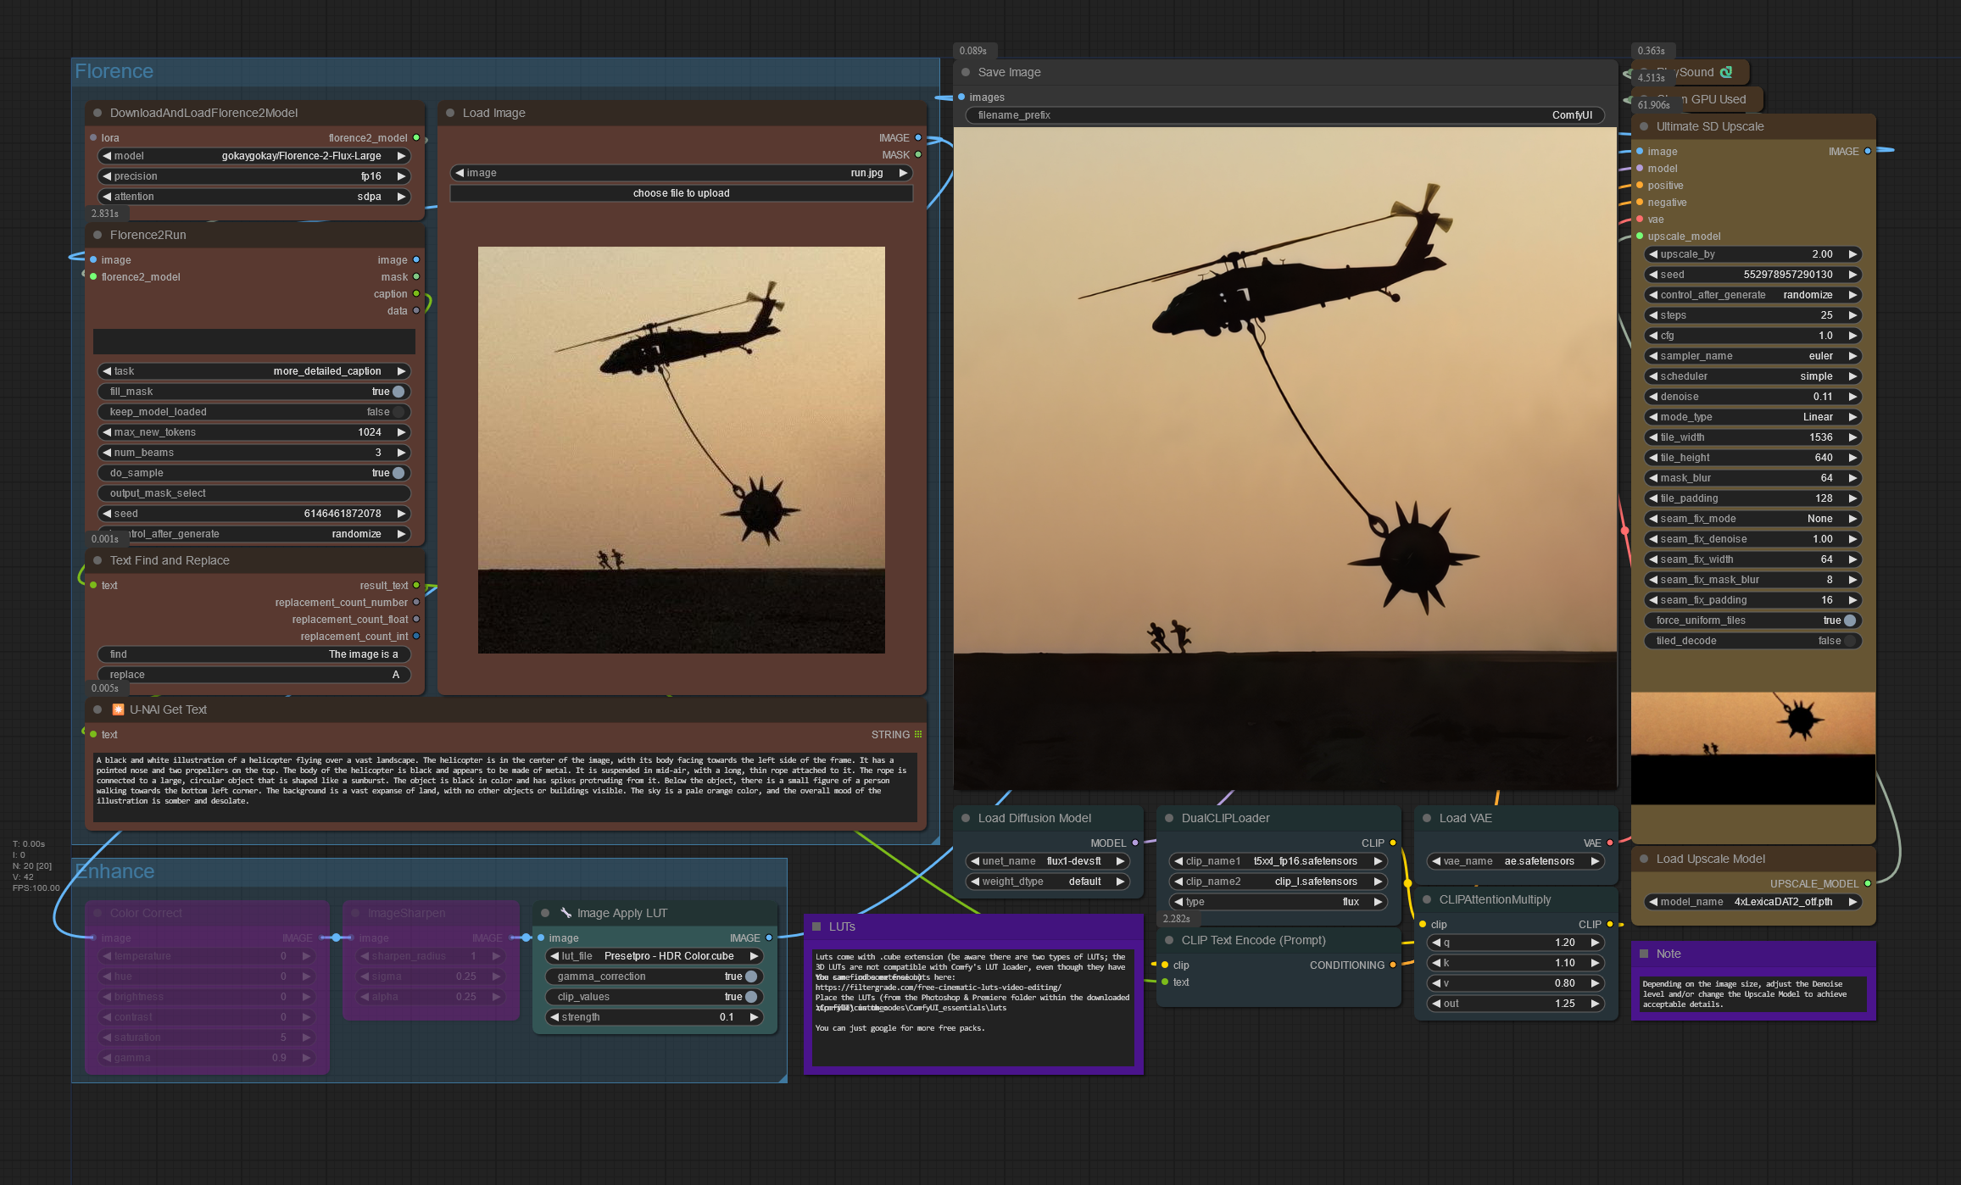Click the STRING output grid icon
This screenshot has width=1961, height=1185.
918,734
